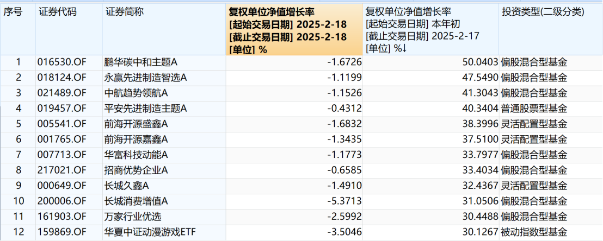
Task: Select the daily growth value -0.6585
Action: 344,170
